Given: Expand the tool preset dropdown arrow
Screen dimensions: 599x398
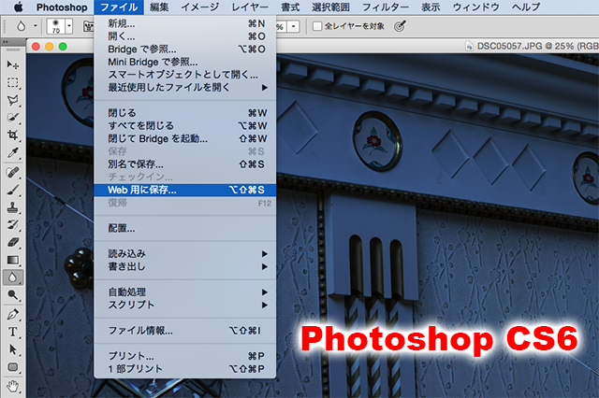Looking at the screenshot, I should pos(36,26).
